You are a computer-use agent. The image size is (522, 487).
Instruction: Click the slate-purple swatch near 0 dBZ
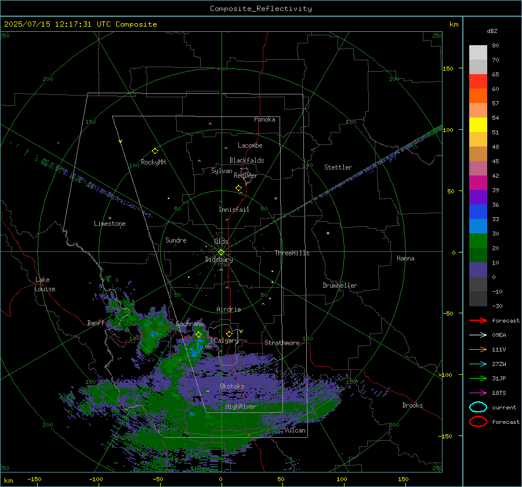click(x=478, y=270)
